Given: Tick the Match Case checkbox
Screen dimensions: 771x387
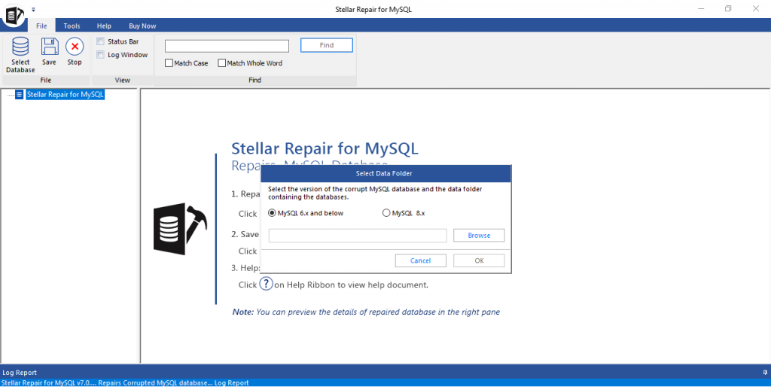Looking at the screenshot, I should pos(169,63).
